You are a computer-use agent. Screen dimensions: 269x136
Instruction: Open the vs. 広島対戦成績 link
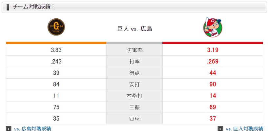tap(32, 129)
